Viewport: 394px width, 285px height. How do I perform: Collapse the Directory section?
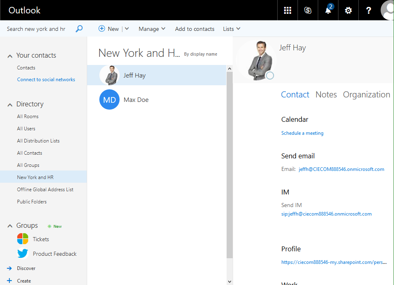pyautogui.click(x=9, y=104)
